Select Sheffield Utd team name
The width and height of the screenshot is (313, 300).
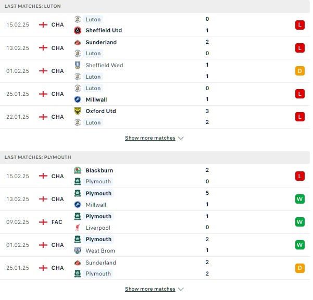[104, 30]
